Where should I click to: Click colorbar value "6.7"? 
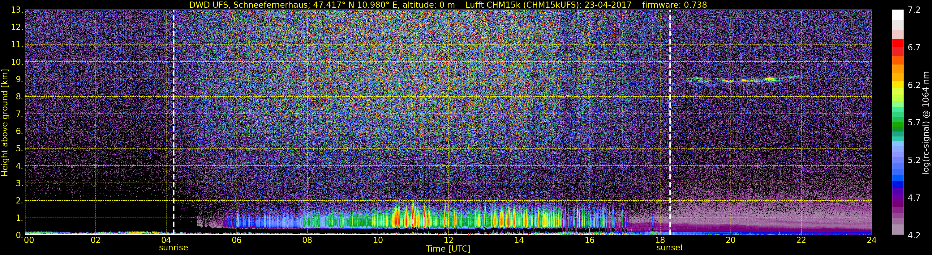[x=914, y=47]
